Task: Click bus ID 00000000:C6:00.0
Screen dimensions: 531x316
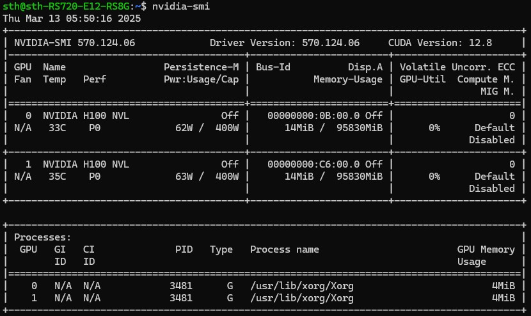Action: click(313, 164)
